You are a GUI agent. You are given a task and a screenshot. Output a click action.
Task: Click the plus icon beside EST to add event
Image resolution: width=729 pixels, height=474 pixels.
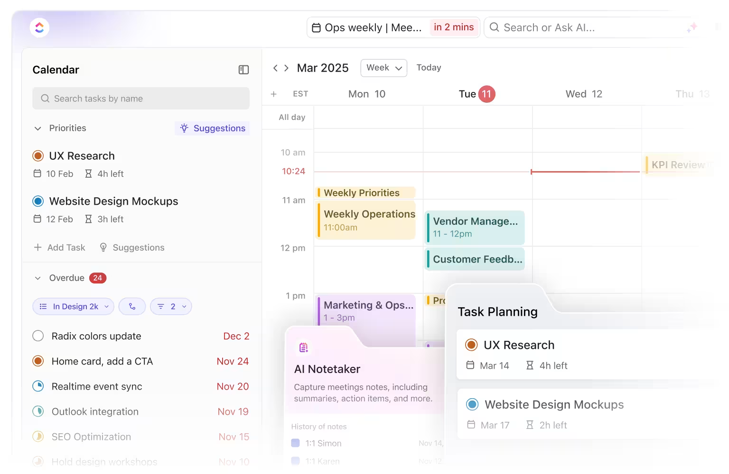point(274,94)
